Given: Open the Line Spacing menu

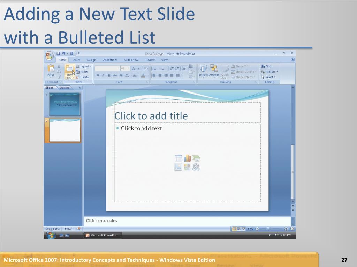Looking at the screenshot, I should 184,68.
